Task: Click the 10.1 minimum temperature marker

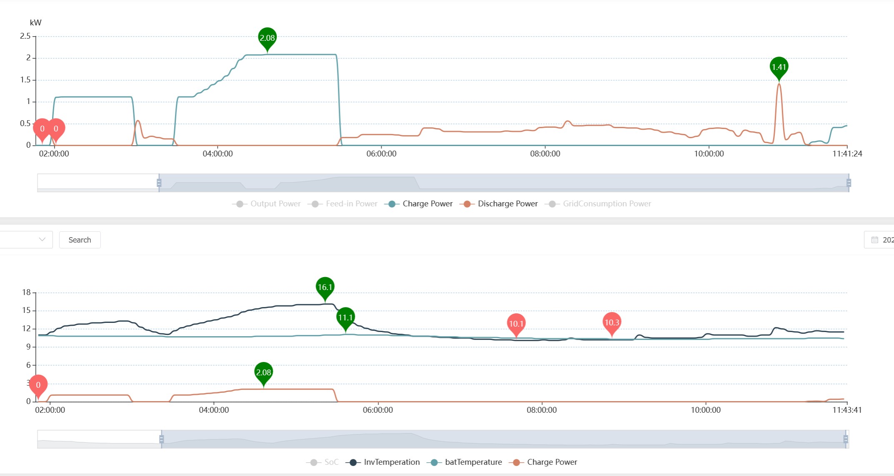Action: pyautogui.click(x=516, y=323)
